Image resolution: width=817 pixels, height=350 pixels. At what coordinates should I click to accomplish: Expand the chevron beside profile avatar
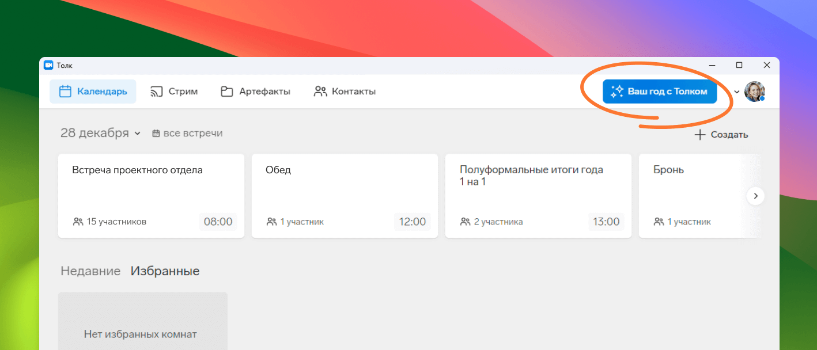tap(736, 92)
